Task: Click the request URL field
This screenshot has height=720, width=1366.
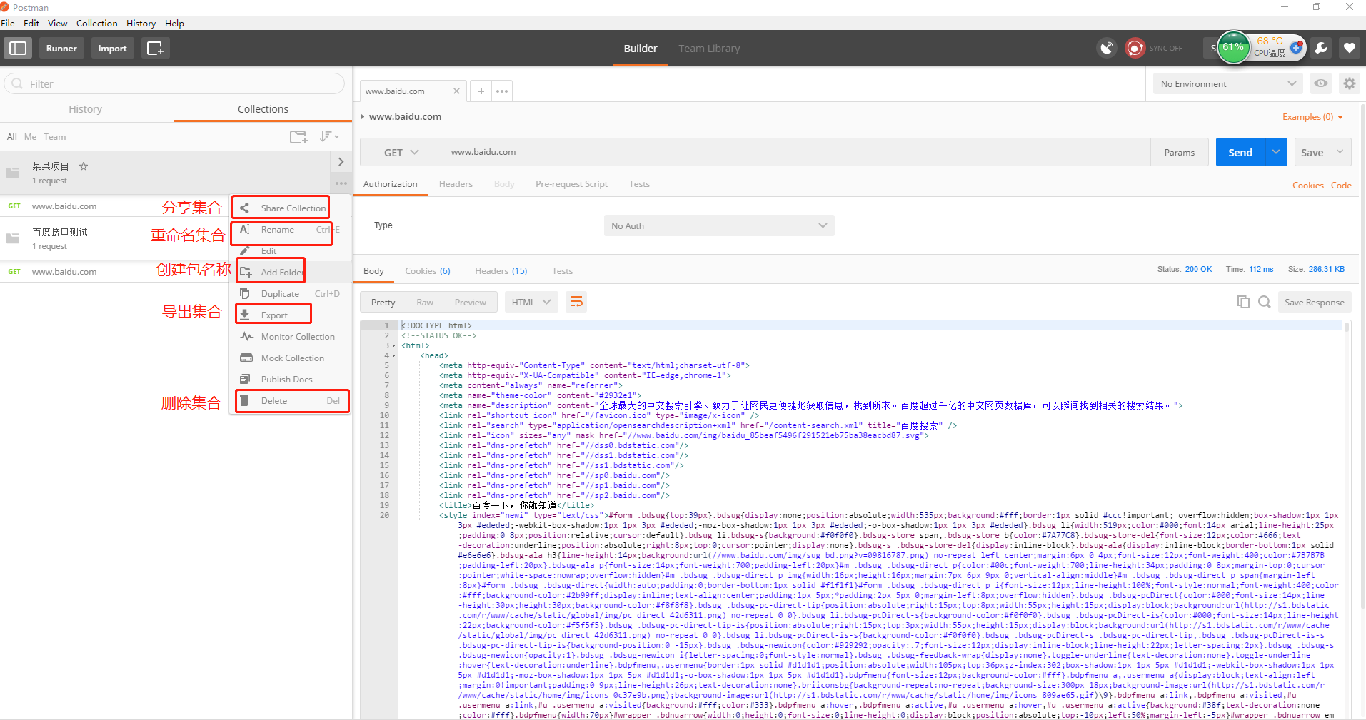Action: tap(796, 152)
